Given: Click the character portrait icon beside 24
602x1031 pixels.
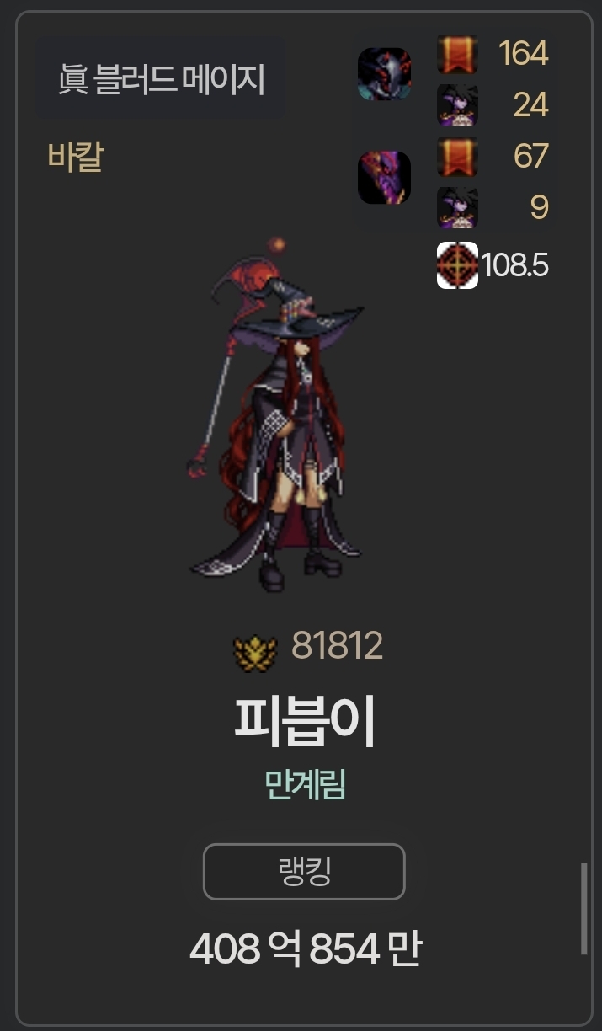Looking at the screenshot, I should tap(457, 105).
